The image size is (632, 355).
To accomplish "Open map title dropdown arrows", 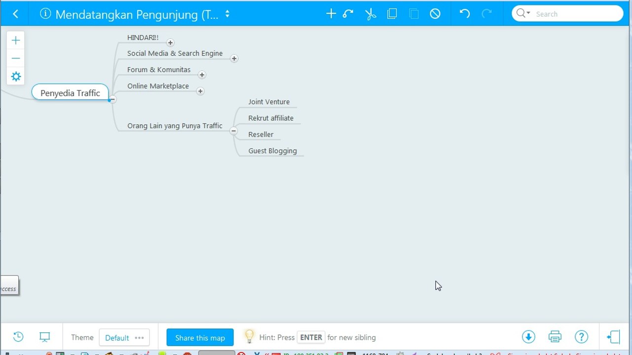I will (227, 14).
